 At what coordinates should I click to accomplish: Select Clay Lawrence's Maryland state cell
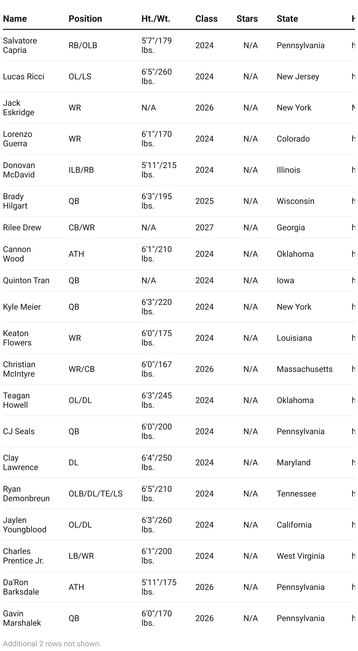point(293,462)
